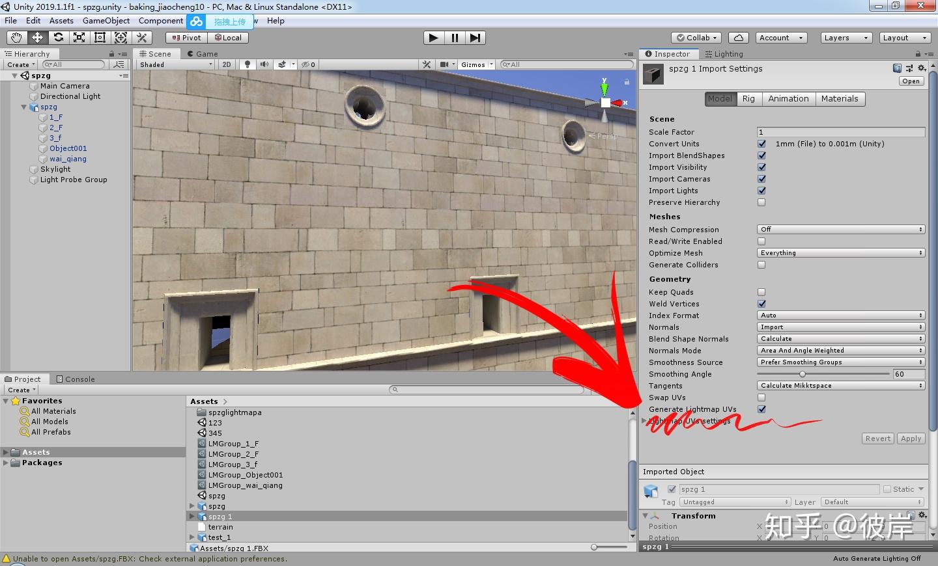The image size is (938, 566).
Task: Click the Apply button
Action: click(x=911, y=438)
